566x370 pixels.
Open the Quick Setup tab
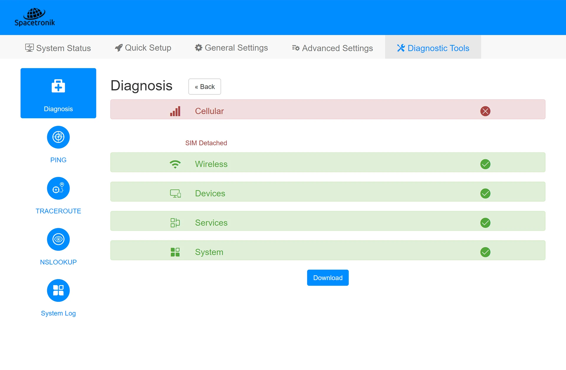pos(143,48)
